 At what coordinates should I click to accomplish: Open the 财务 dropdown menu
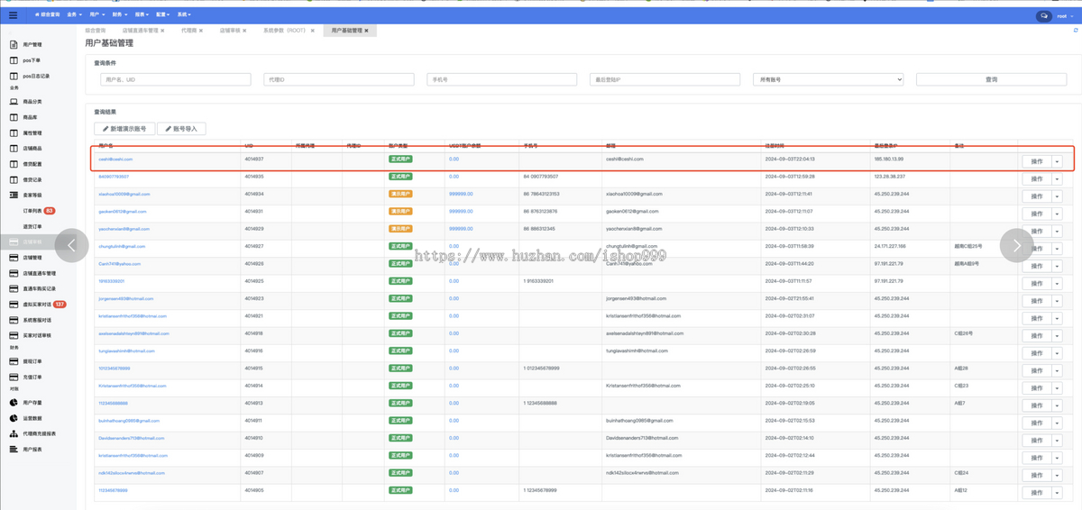click(120, 14)
